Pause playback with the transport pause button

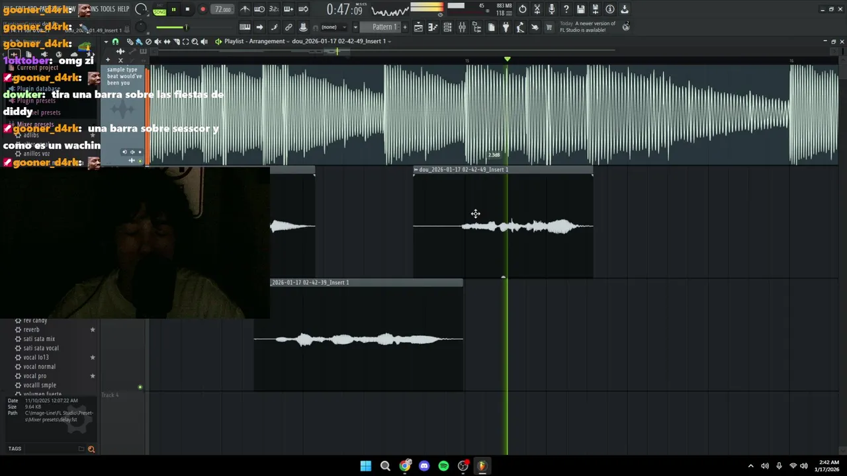[173, 9]
